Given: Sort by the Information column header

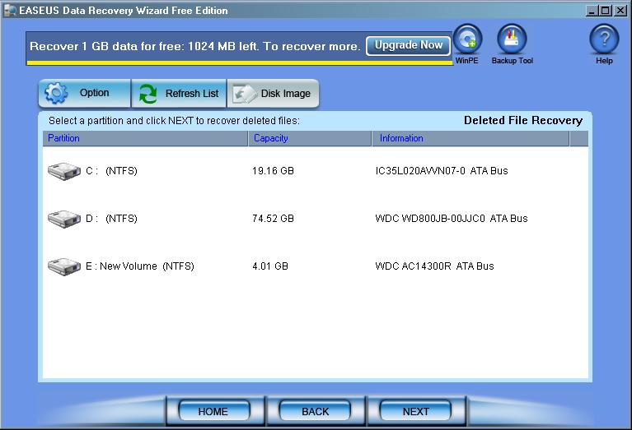Looking at the screenshot, I should 470,138.
